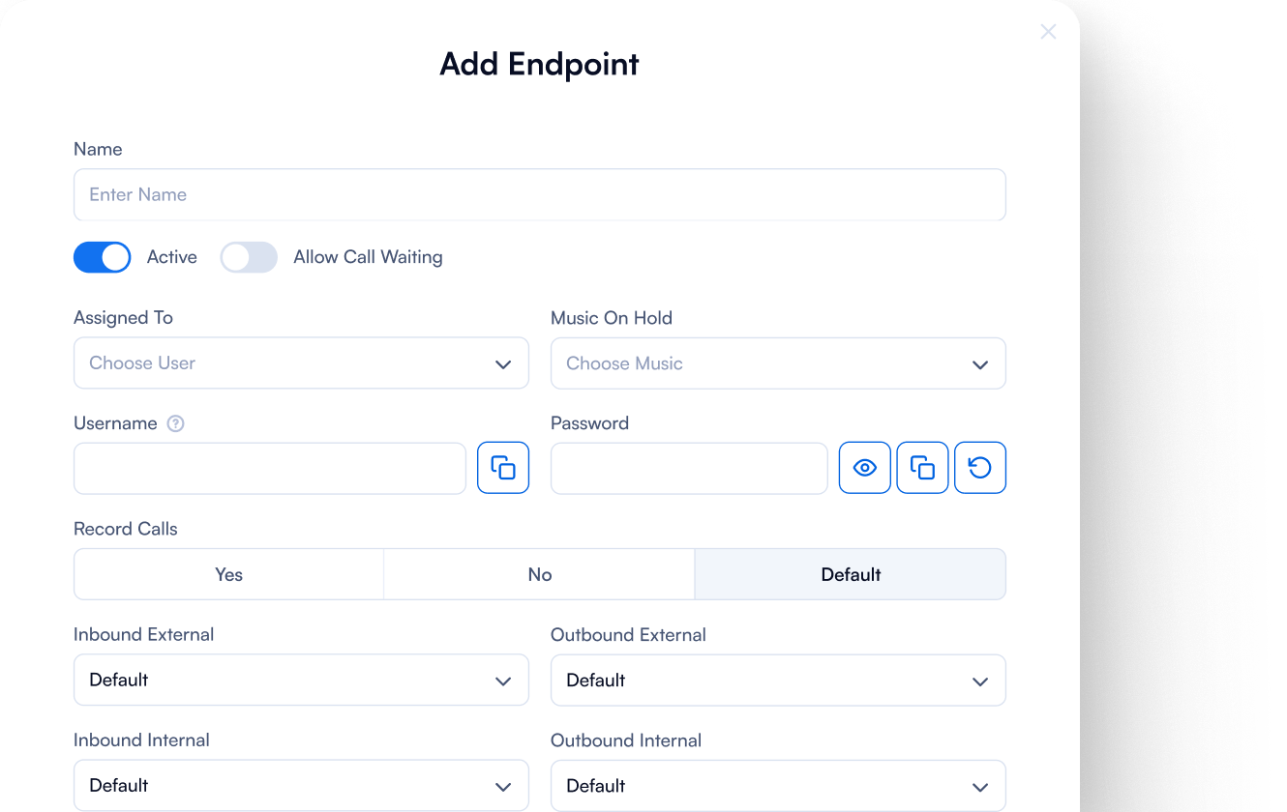Focus the Password text field
The height and width of the screenshot is (812, 1287).
coord(689,468)
